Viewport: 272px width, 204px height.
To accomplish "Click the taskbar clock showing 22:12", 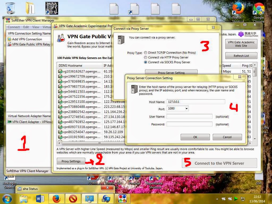I will coord(257,199).
